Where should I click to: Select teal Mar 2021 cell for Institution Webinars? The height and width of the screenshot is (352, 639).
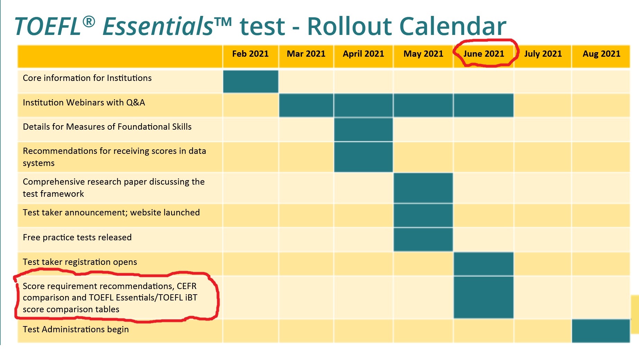pyautogui.click(x=306, y=105)
